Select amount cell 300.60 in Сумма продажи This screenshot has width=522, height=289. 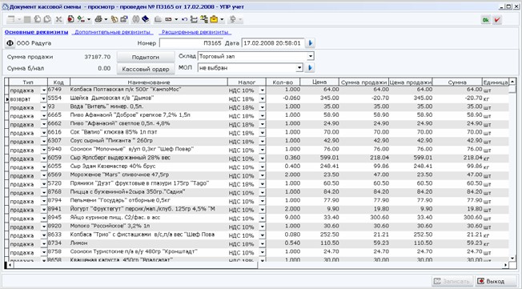(364, 217)
